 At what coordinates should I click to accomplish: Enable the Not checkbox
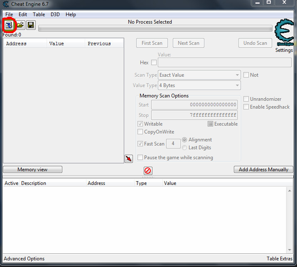pos(246,75)
